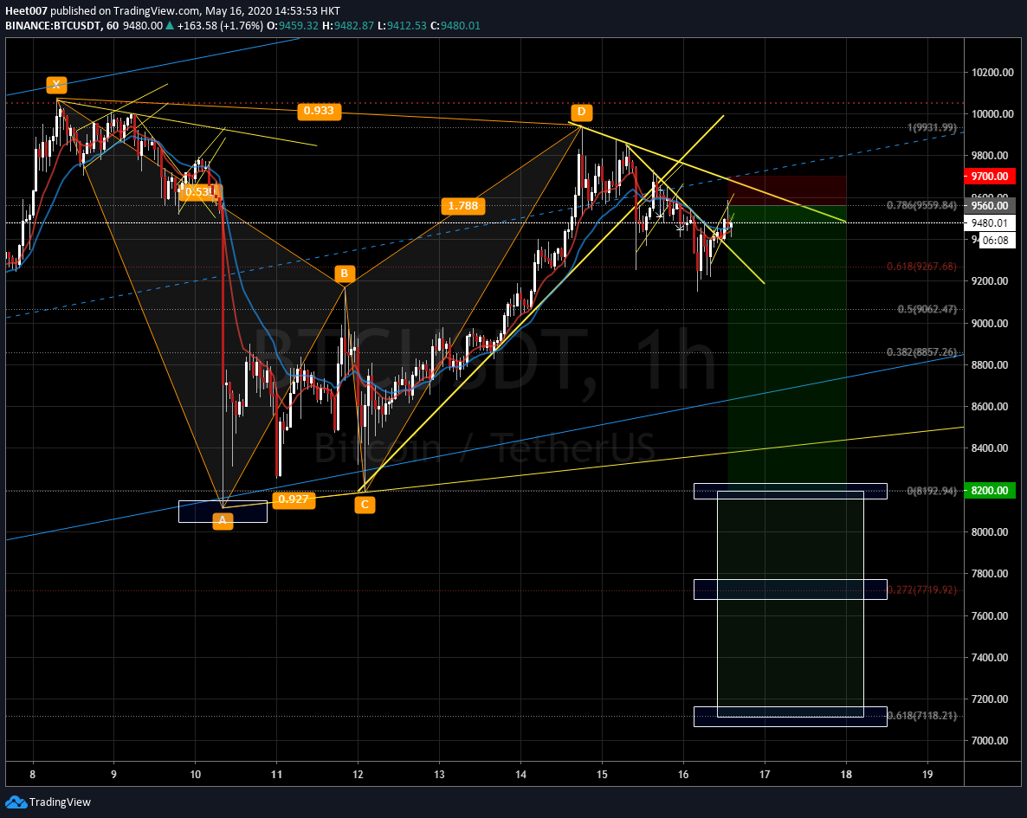Click the TradingView cloud logo icon
The height and width of the screenshot is (818, 1027).
(x=16, y=802)
